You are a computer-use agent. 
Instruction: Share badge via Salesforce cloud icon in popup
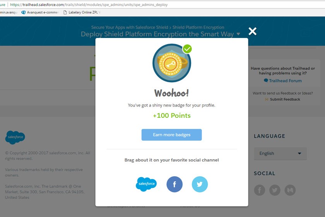point(146,184)
